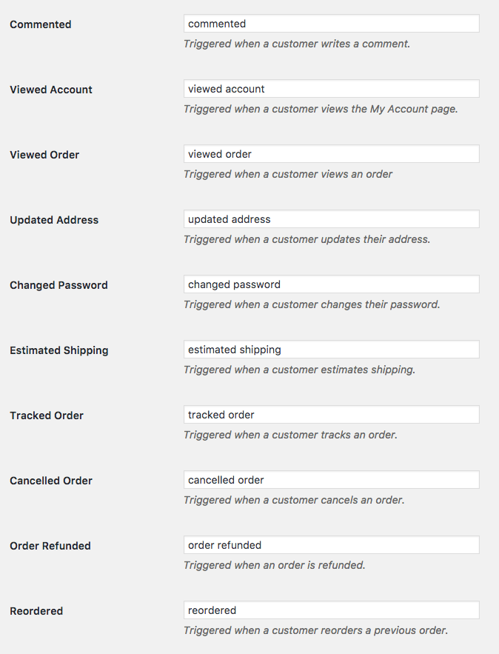The height and width of the screenshot is (654, 499).
Task: Select the Order Refunded field
Action: click(332, 545)
